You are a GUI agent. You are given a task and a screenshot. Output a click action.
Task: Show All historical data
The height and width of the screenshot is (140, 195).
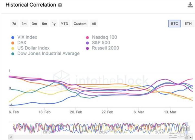point(94,24)
